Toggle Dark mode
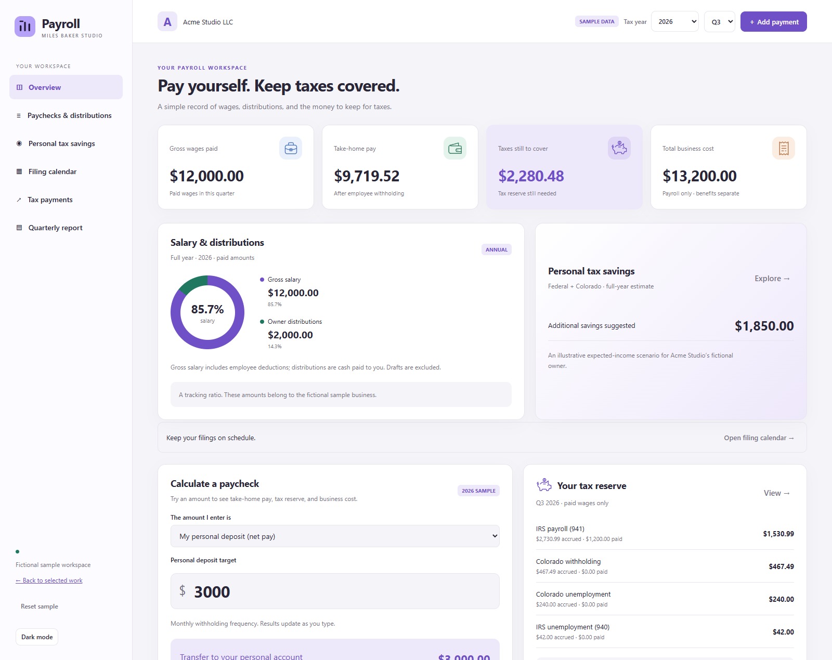The image size is (832, 660). 37,637
